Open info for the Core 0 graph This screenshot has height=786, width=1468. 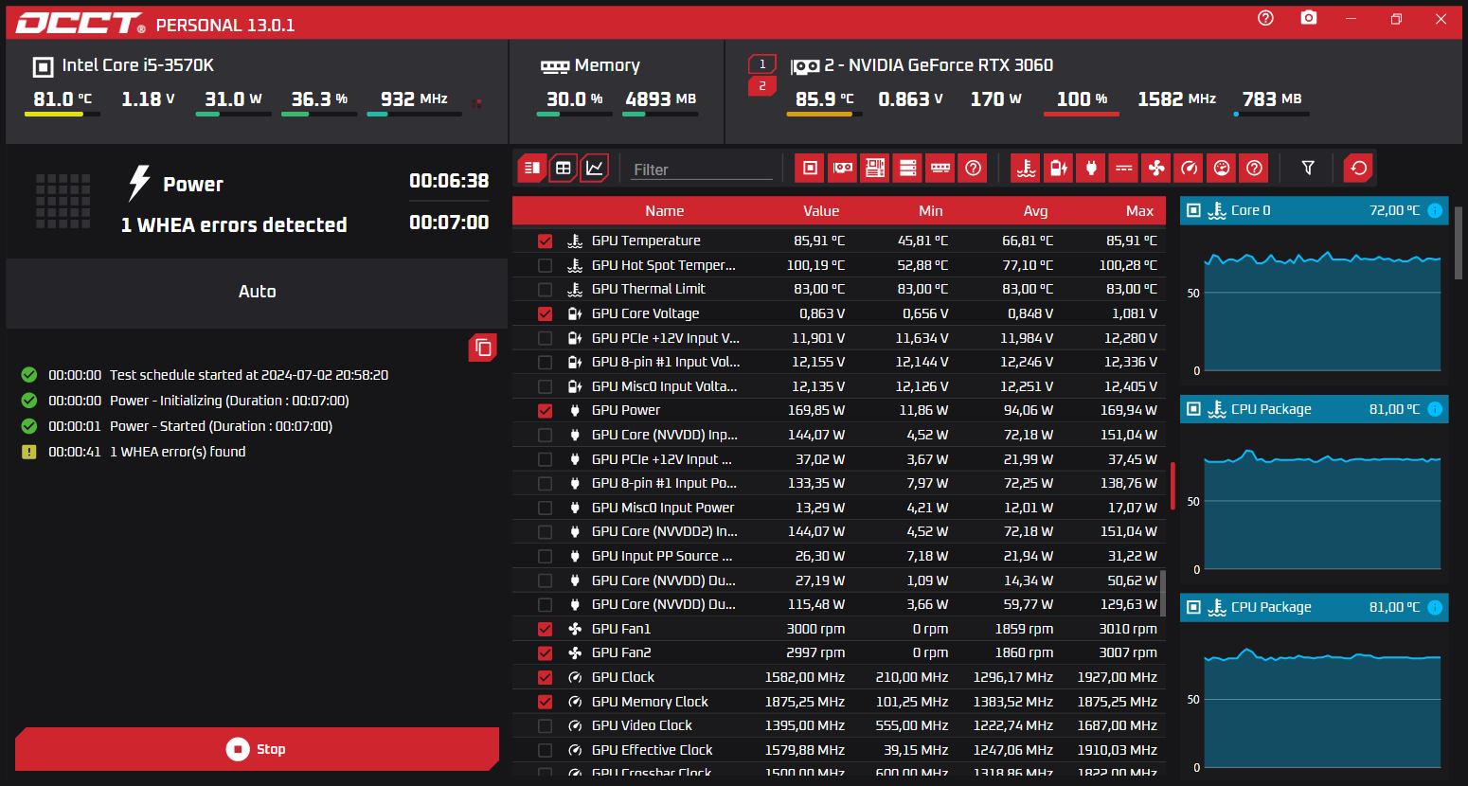tap(1435, 210)
